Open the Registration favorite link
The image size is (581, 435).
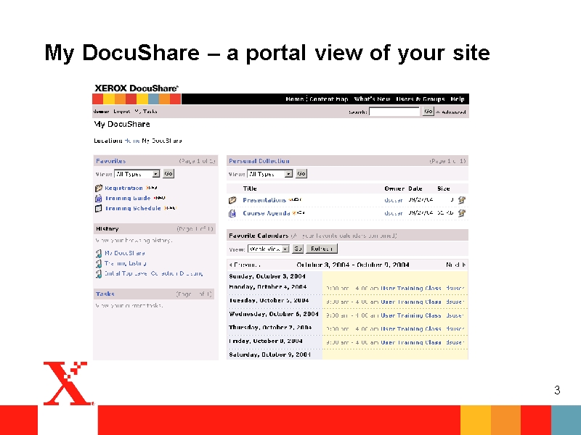123,188
